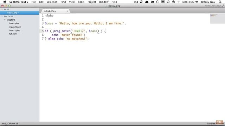
Task: Open the Selection menu
Action: coord(52,2)
